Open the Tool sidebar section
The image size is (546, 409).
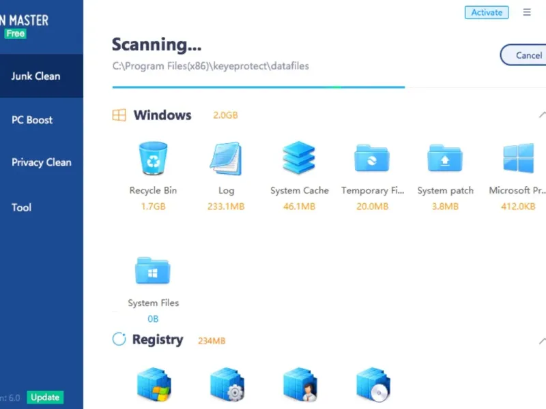pos(22,208)
